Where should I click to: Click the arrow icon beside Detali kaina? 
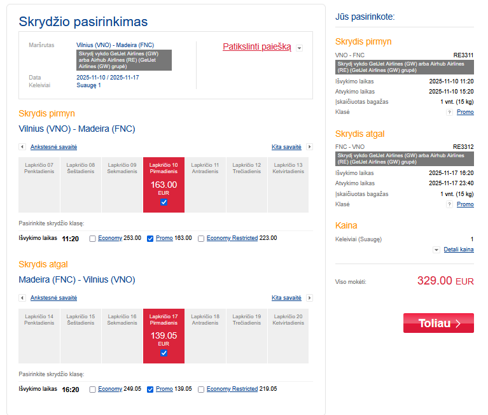[436, 250]
